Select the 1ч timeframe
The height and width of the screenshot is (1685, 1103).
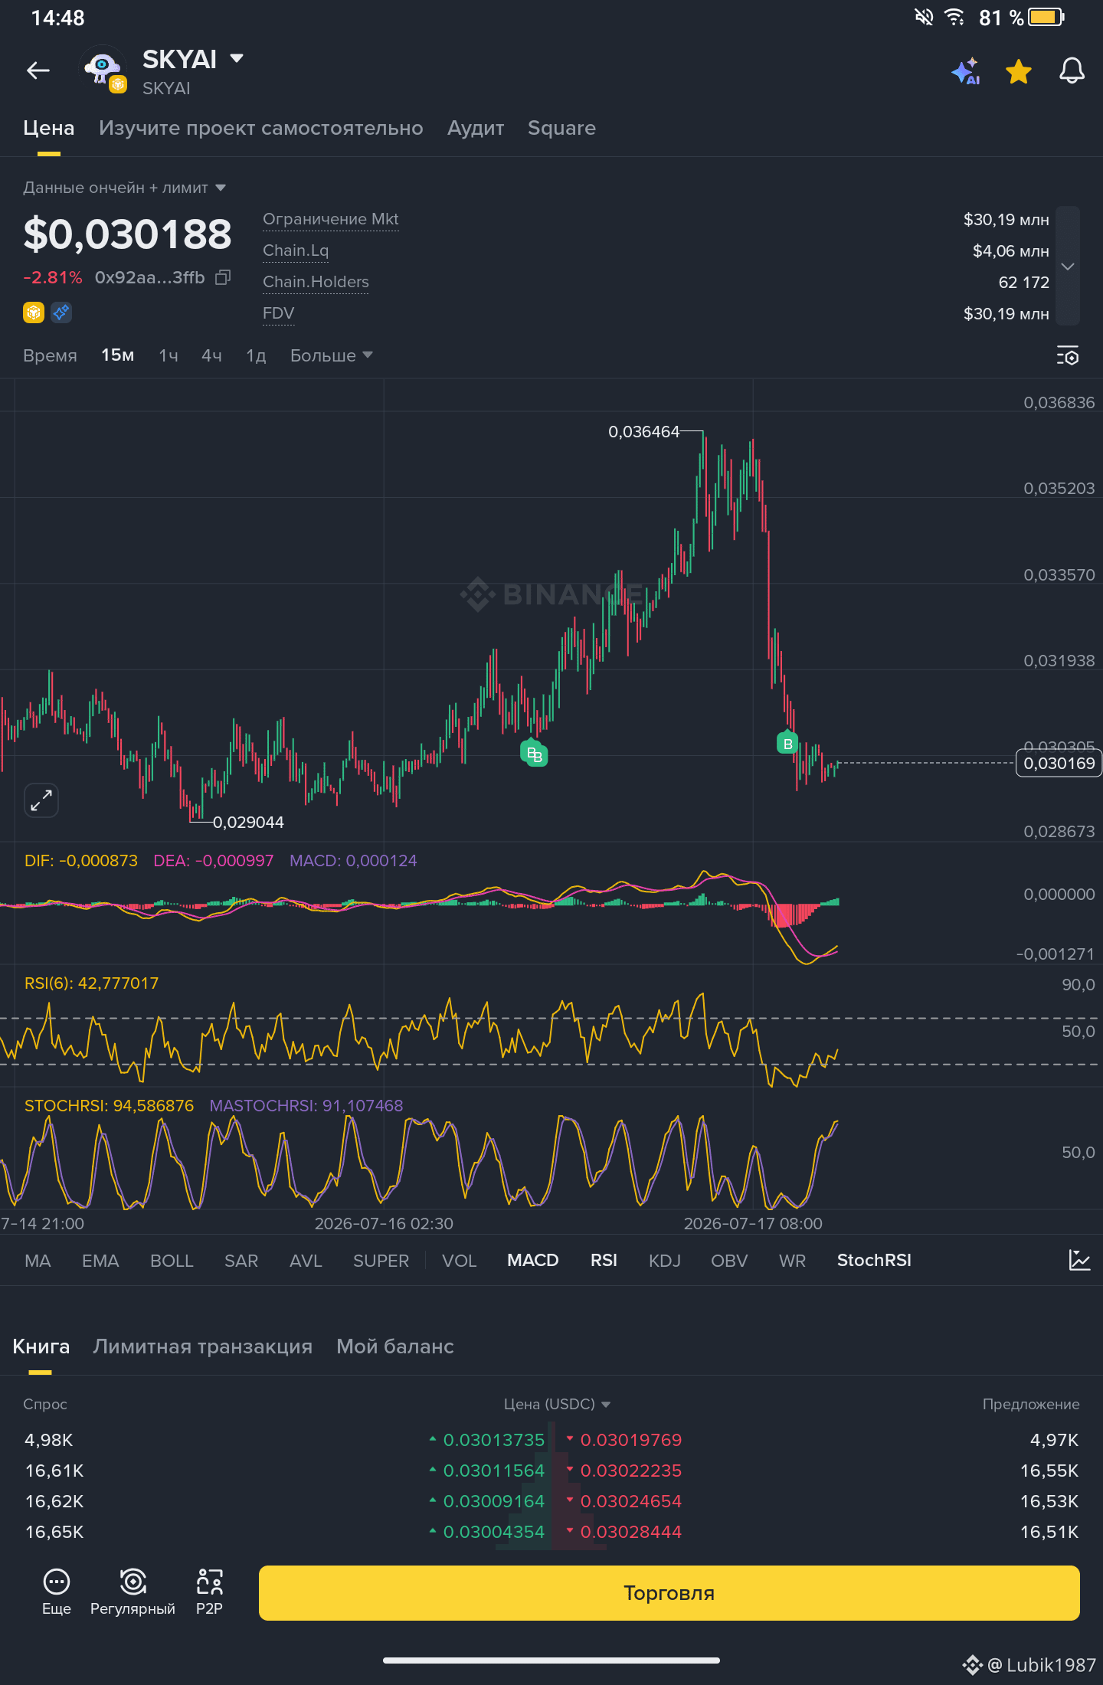pos(169,355)
